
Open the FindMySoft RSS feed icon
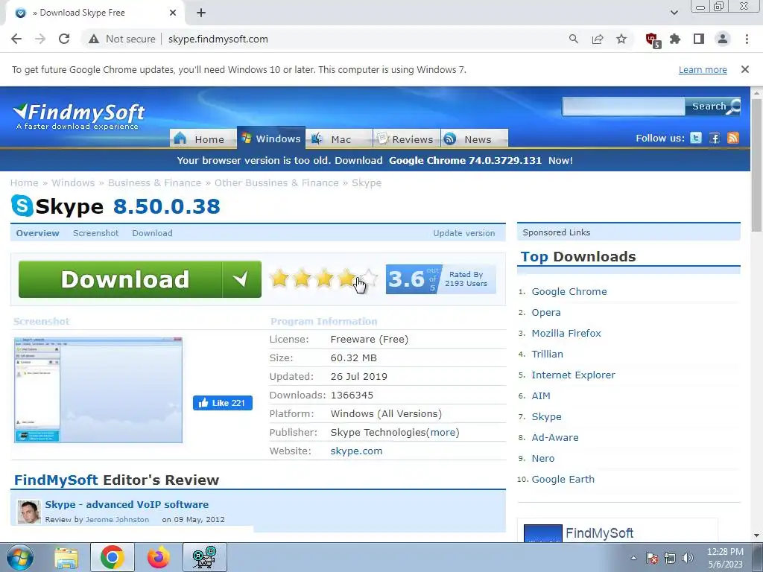[733, 138]
